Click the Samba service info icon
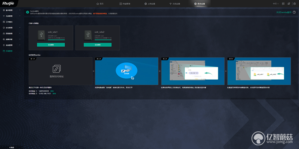The height and width of the screenshot is (149, 299). pos(28,12)
